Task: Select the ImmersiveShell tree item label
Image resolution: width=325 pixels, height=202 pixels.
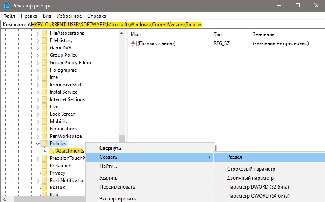Action: tap(66, 85)
